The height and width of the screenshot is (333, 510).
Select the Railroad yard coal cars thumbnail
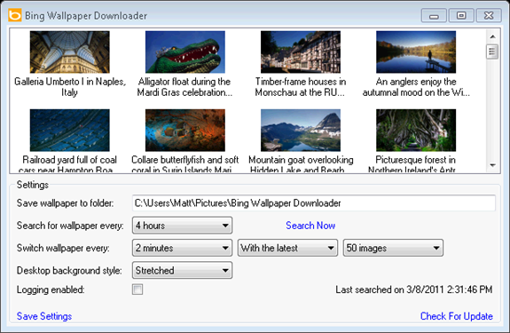(x=69, y=131)
